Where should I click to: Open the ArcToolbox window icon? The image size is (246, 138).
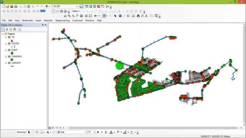click(x=98, y=7)
